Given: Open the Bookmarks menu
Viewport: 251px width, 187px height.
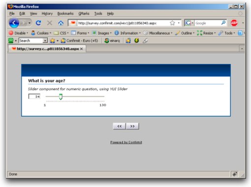Looking at the screenshot, I should (65, 14).
